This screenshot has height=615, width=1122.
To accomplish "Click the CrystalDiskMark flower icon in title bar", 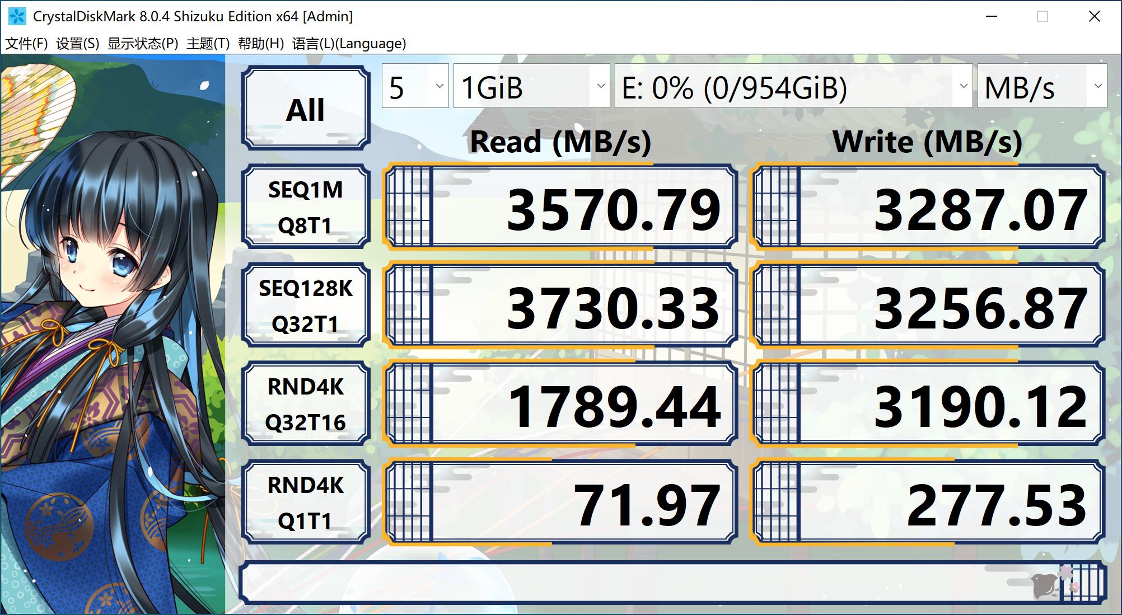I will click(16, 16).
